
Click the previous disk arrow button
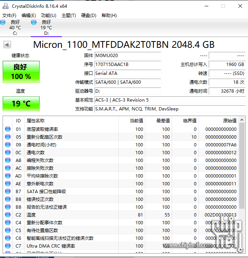click(x=7, y=44)
